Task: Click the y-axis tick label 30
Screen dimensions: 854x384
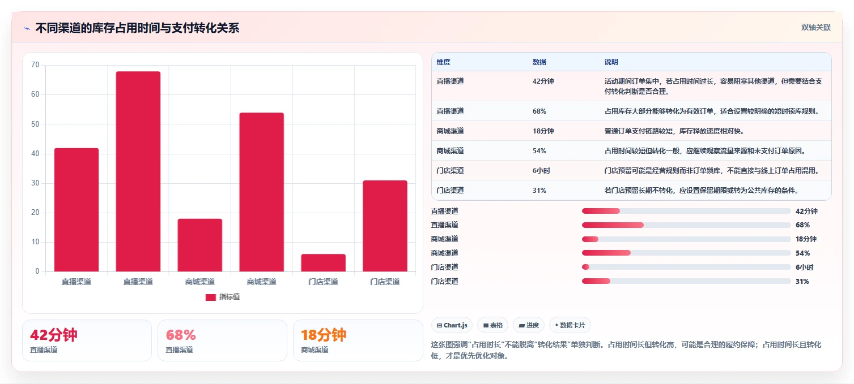Action: (36, 183)
